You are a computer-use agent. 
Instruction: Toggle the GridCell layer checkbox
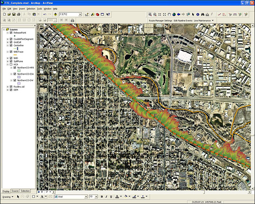pos(11,42)
